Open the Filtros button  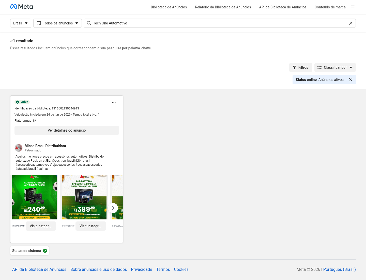(301, 67)
